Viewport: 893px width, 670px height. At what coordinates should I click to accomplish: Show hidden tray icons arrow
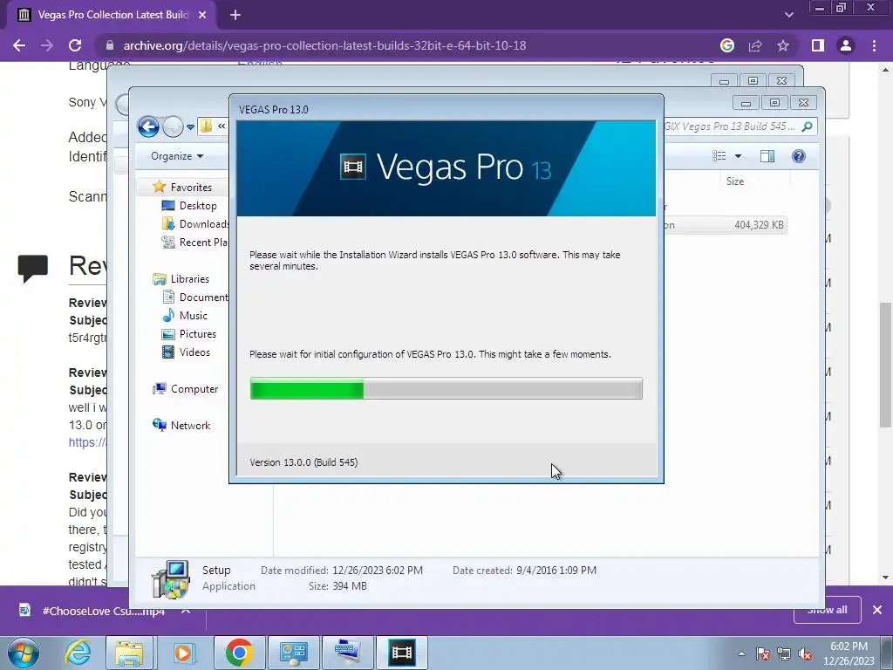coord(741,653)
